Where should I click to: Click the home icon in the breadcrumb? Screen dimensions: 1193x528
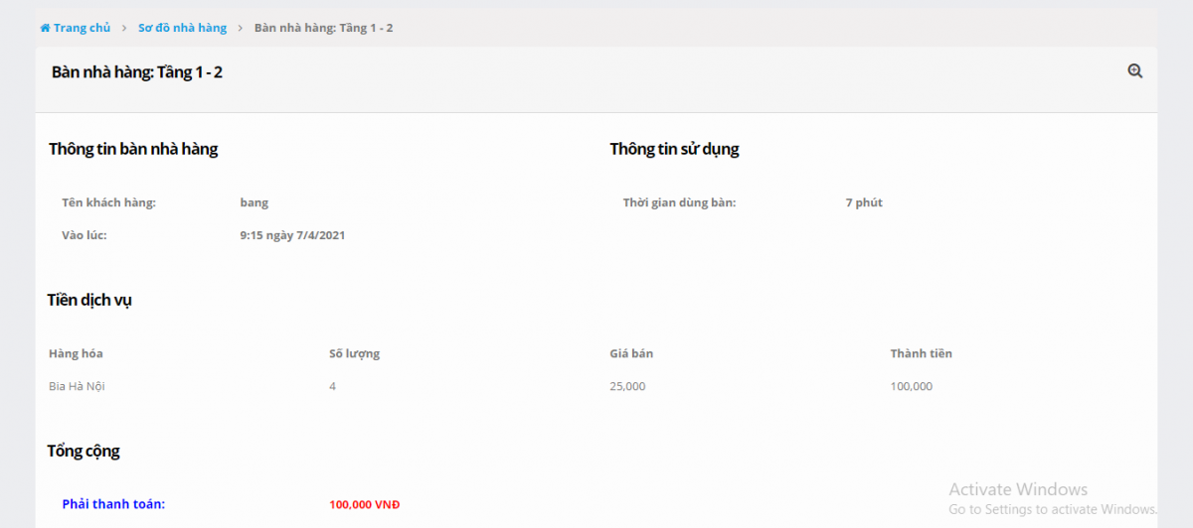pyautogui.click(x=45, y=28)
